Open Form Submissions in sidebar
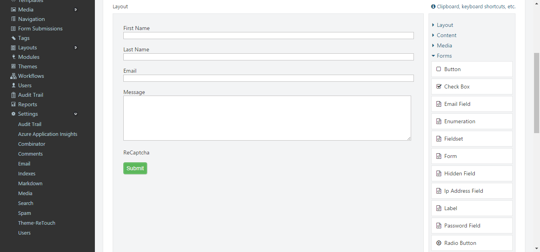The image size is (540, 252). pos(40,28)
